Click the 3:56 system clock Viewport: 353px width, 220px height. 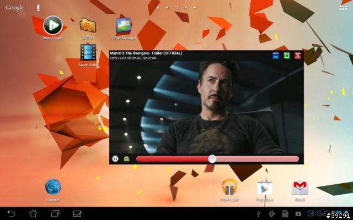tap(318, 213)
